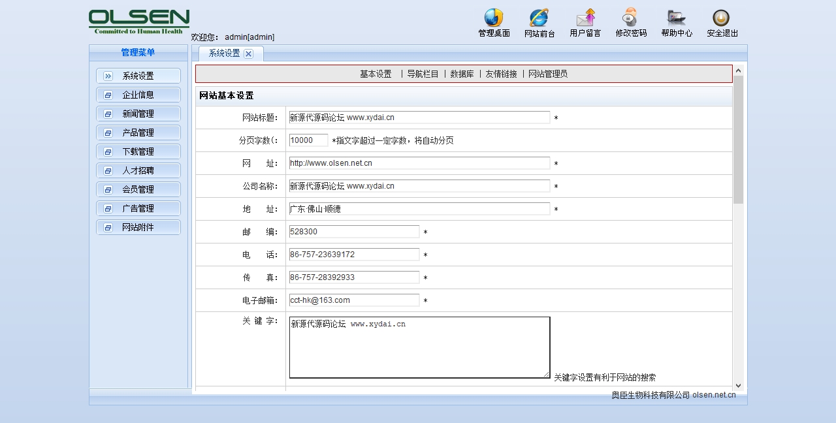Click the expand icon beside 新闻管理

(108, 114)
